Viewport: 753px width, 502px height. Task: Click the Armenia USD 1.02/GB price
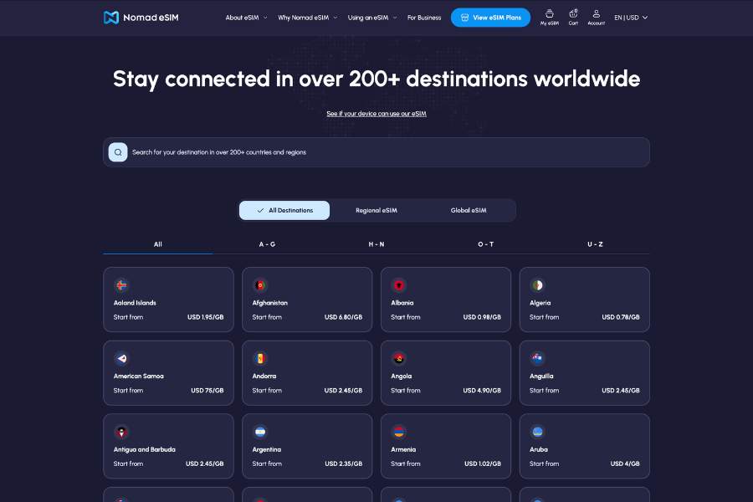pos(483,464)
